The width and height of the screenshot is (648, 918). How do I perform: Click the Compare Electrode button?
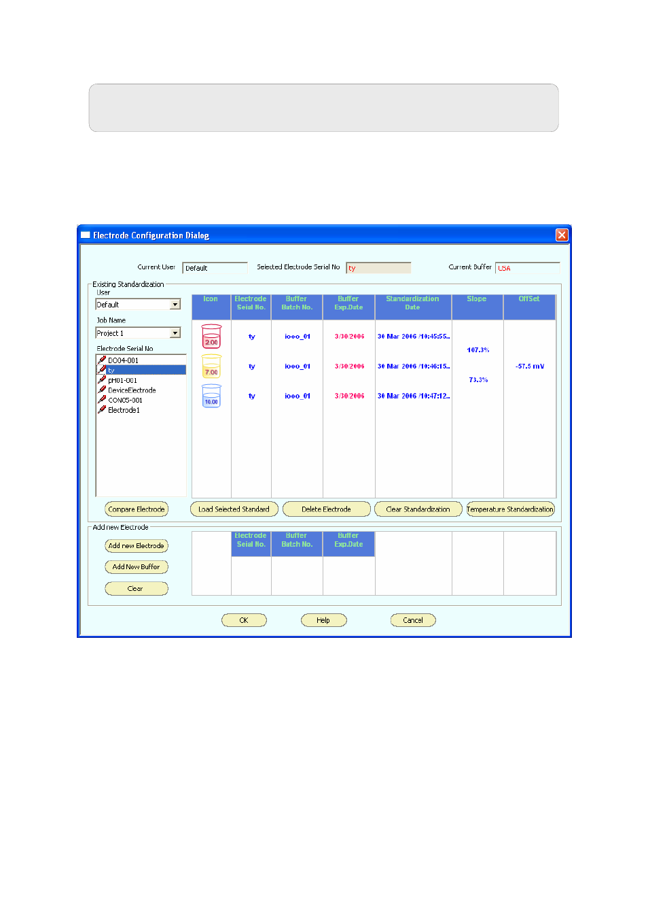point(137,509)
